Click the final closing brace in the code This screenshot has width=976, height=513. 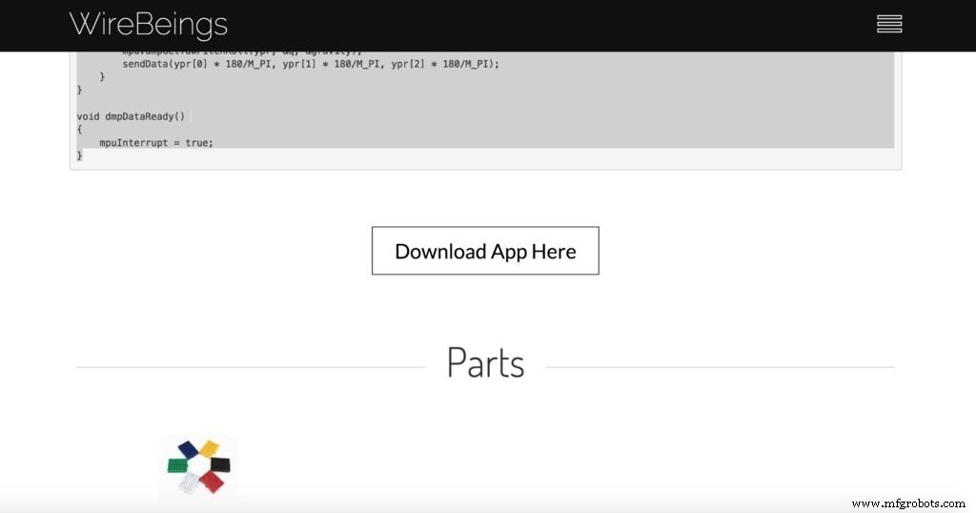[80, 154]
